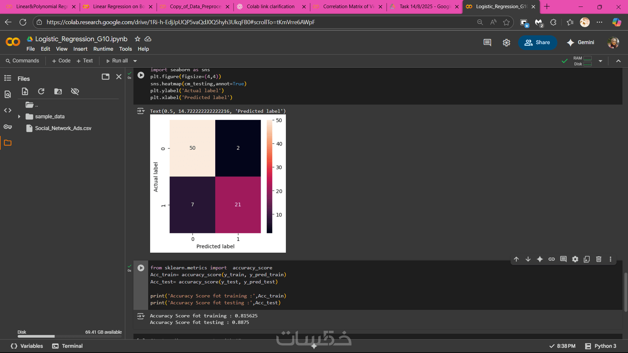Open the Secrets key icon in sidebar

click(8, 127)
